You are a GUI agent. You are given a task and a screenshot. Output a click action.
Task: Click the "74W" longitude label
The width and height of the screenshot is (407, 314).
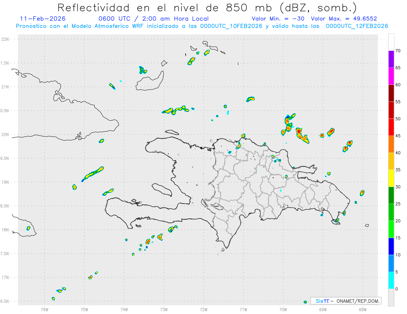(x=124, y=309)
